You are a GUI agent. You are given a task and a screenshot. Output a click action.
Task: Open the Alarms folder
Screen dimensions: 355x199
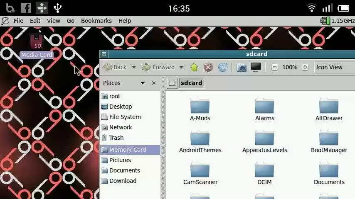click(264, 109)
